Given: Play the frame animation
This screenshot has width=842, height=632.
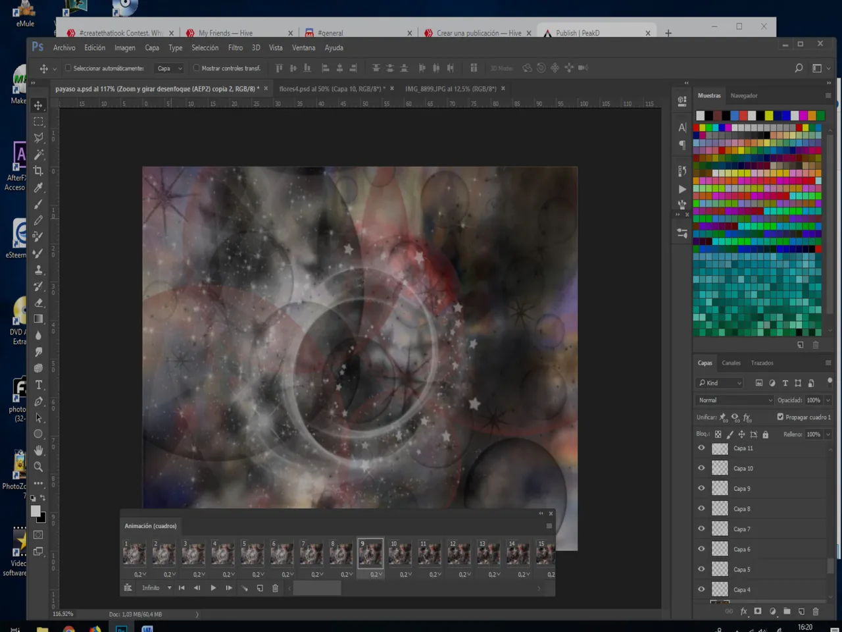Looking at the screenshot, I should coord(212,588).
